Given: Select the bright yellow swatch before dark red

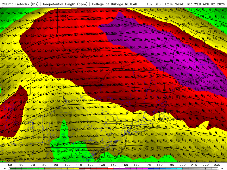Looking at the screenshot, I should click(76, 169).
